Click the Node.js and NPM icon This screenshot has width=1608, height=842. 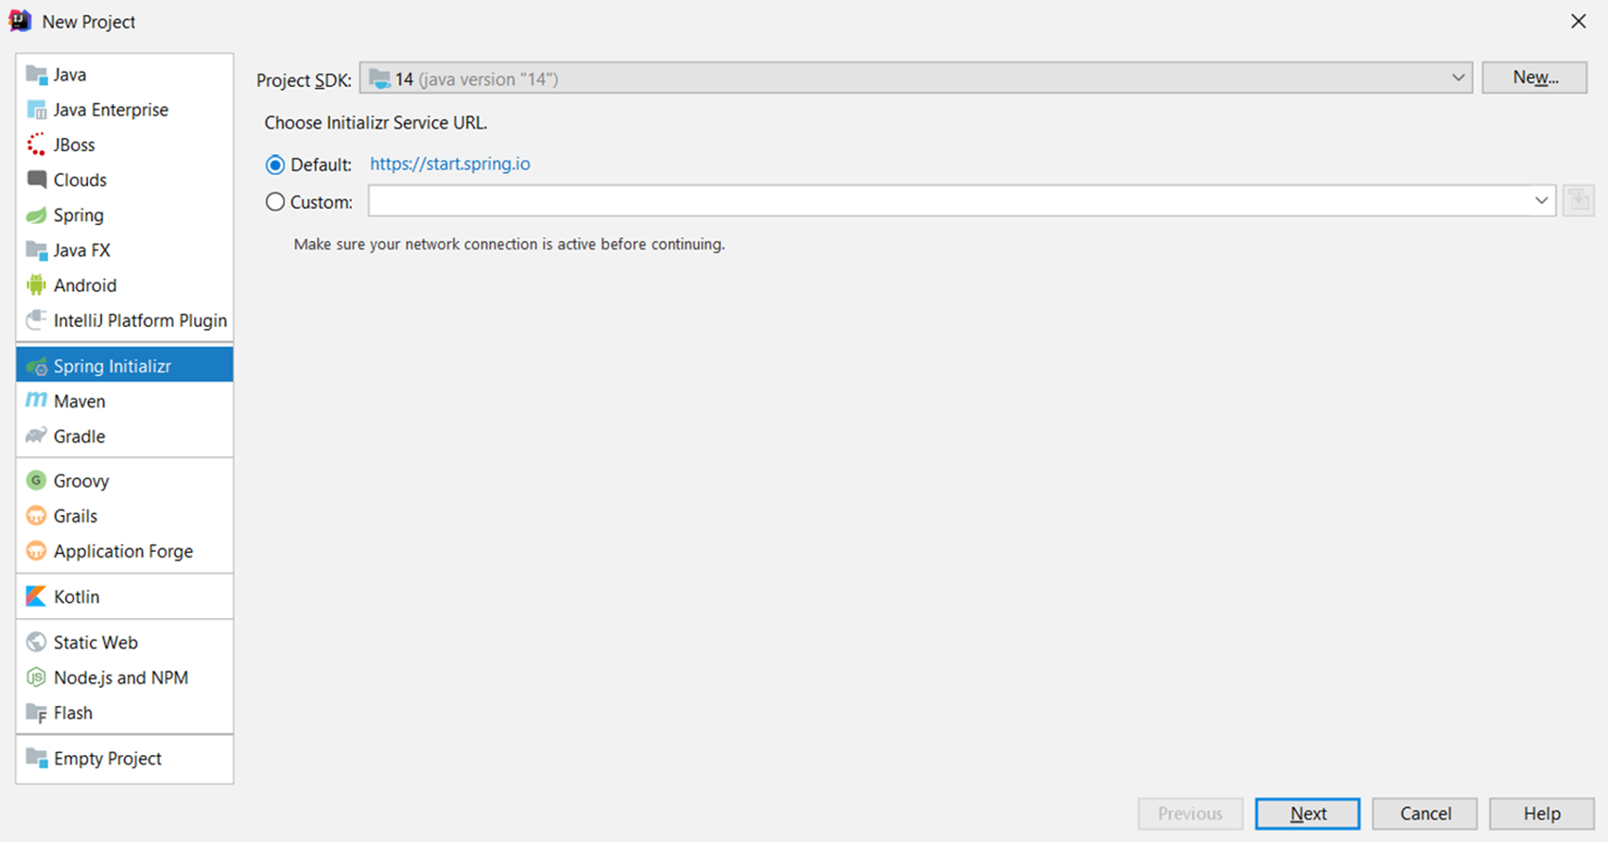(36, 678)
